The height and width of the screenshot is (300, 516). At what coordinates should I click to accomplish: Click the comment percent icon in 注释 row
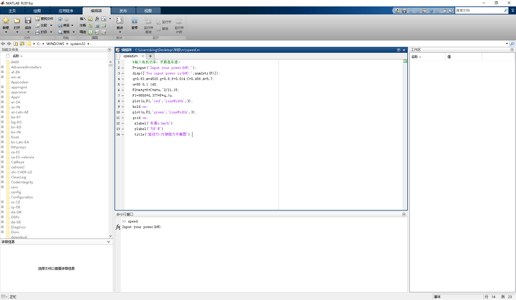coord(90,25)
